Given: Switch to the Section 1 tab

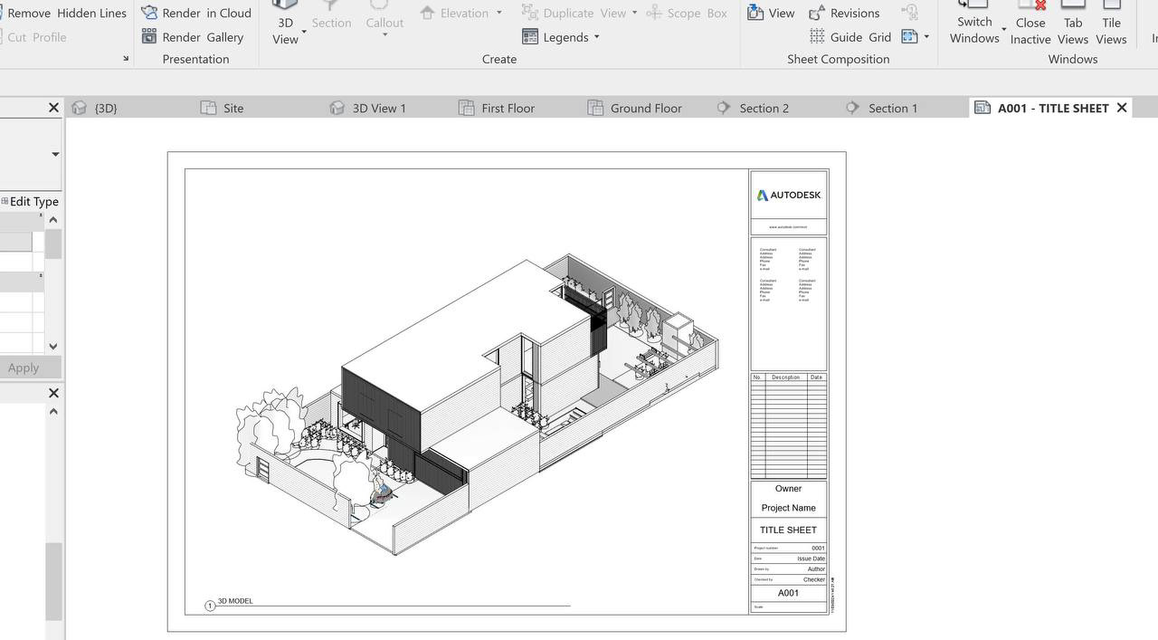Looking at the screenshot, I should 882,108.
